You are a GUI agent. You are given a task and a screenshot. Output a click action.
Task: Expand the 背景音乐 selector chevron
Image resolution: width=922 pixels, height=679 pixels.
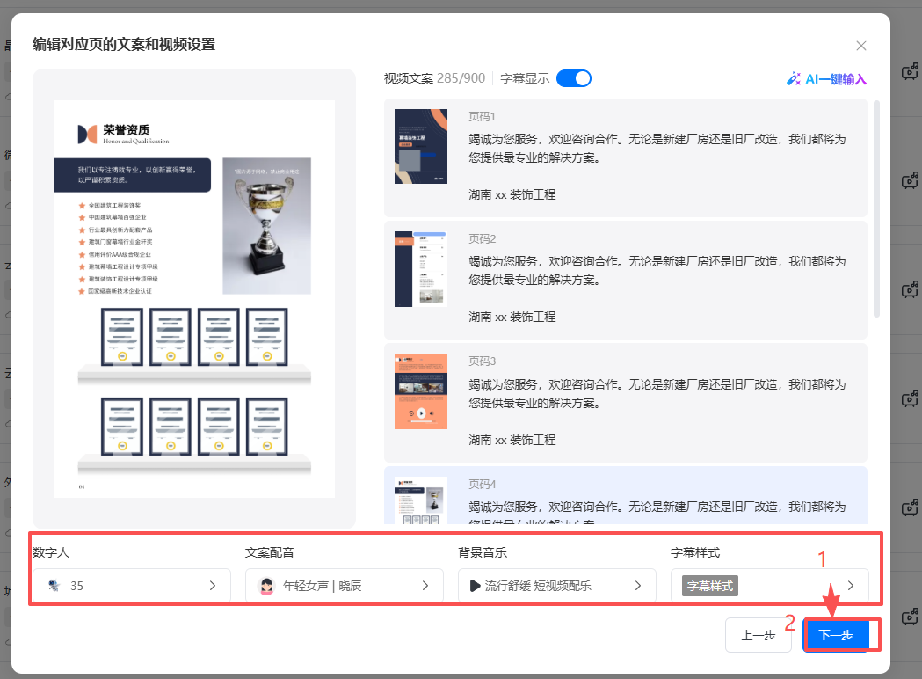pyautogui.click(x=638, y=586)
